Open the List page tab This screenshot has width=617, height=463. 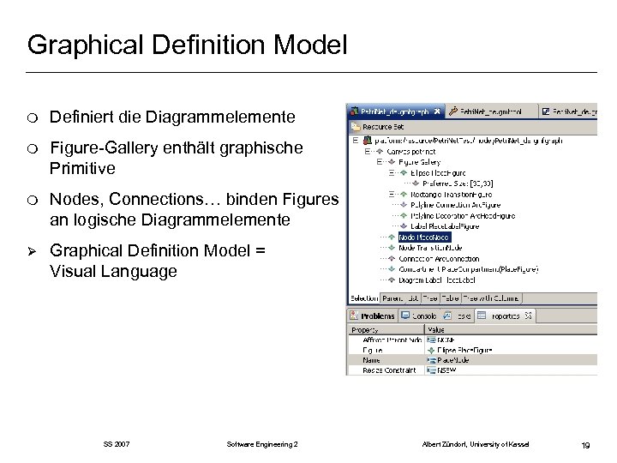(413, 298)
